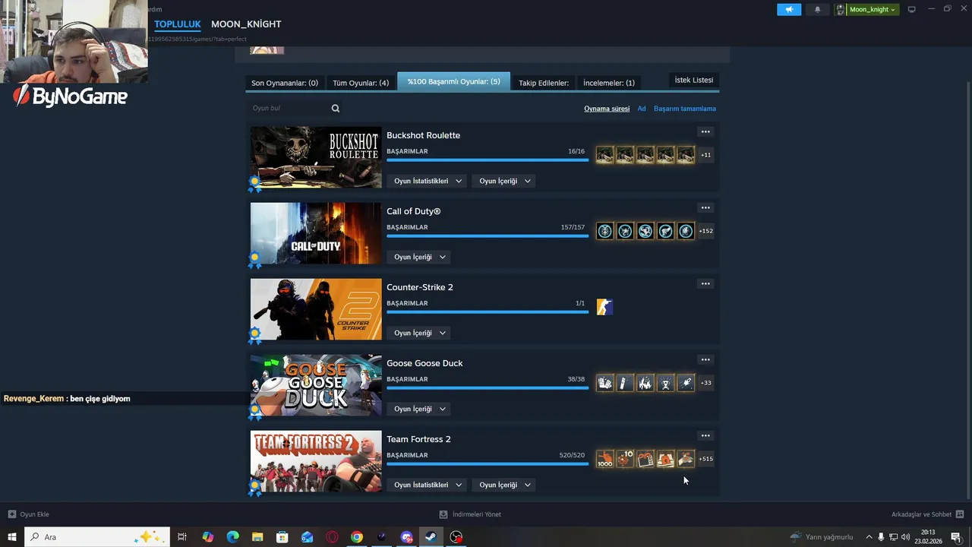Click the volume speaker icon in system tray
The width and height of the screenshot is (972, 547).
905,537
